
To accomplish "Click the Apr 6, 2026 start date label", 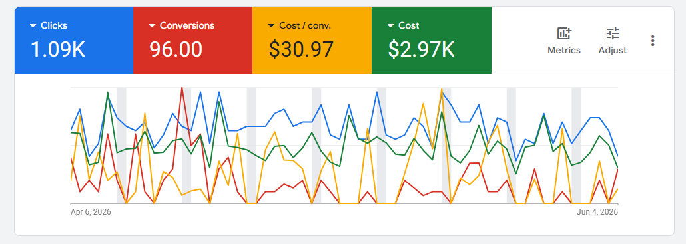I will click(x=91, y=212).
